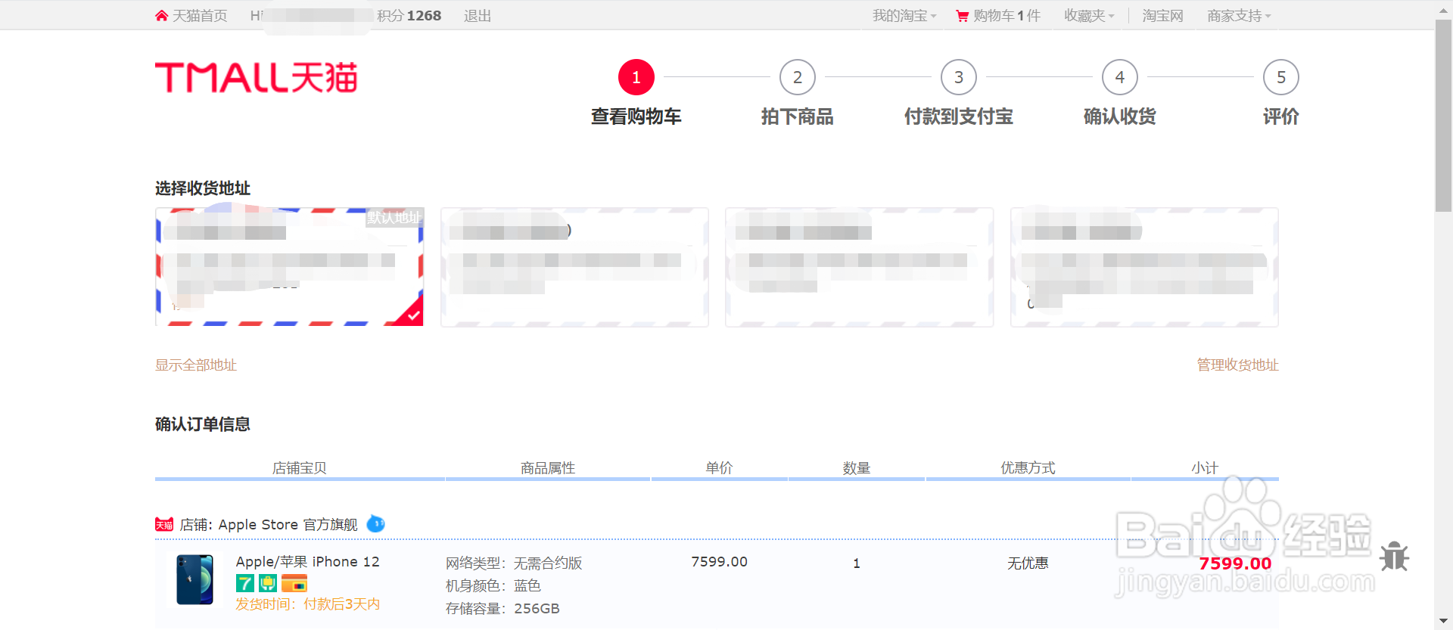
Task: Click the 确认订单信息 heading
Action: 203,424
